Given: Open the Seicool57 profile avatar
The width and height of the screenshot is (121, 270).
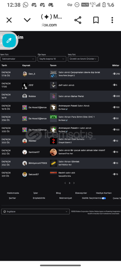Looking at the screenshot, I should click(25, 174).
